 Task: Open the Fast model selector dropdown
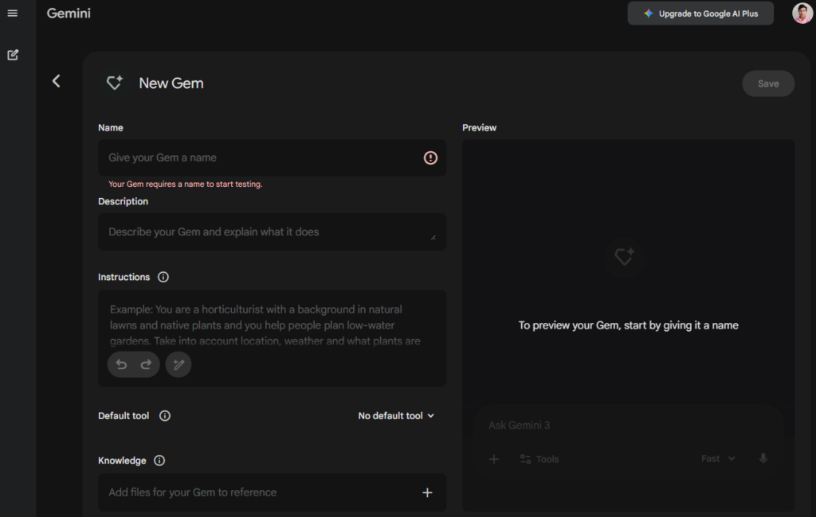716,458
